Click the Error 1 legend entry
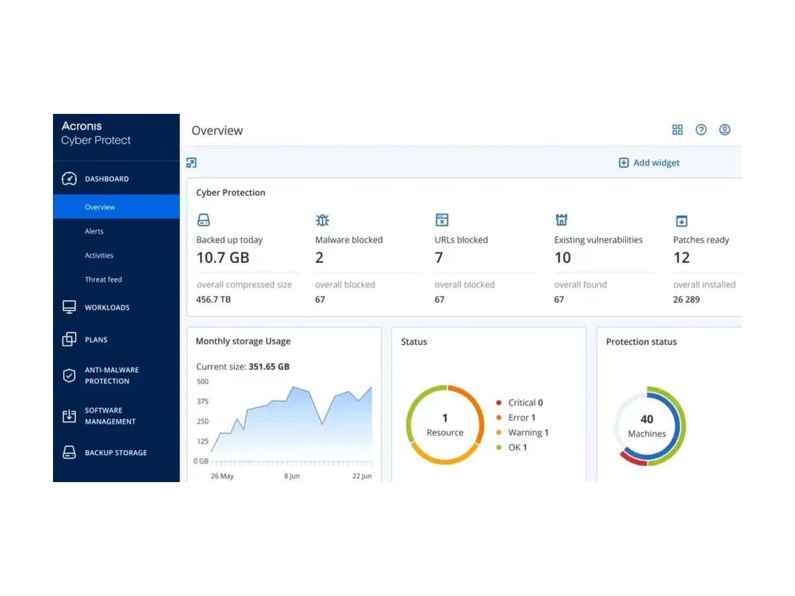The height and width of the screenshot is (596, 795). point(515,418)
